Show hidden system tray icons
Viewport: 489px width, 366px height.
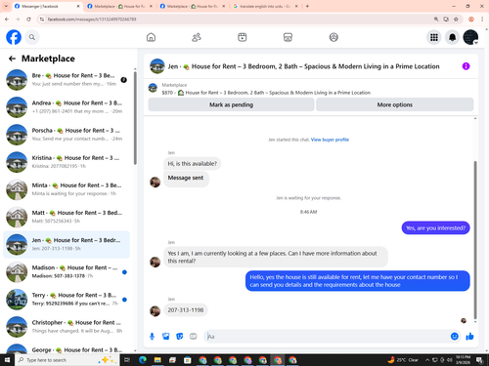pyautogui.click(x=427, y=360)
